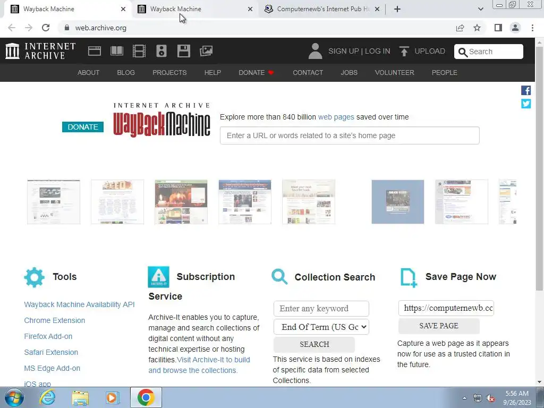This screenshot has width=544, height=408.
Task: Reload the page in Chrome
Action: pyautogui.click(x=46, y=28)
